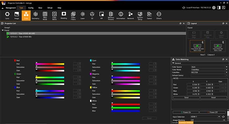Open the Network tool
This screenshot has height=124, width=229.
point(131,16)
